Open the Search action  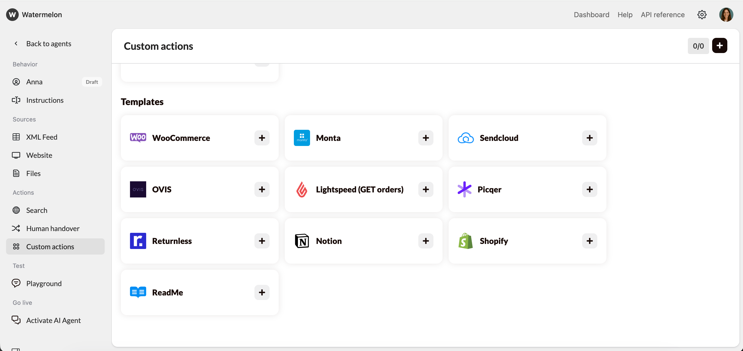[55, 211]
